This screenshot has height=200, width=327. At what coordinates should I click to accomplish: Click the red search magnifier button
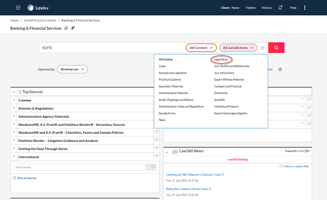276,48
